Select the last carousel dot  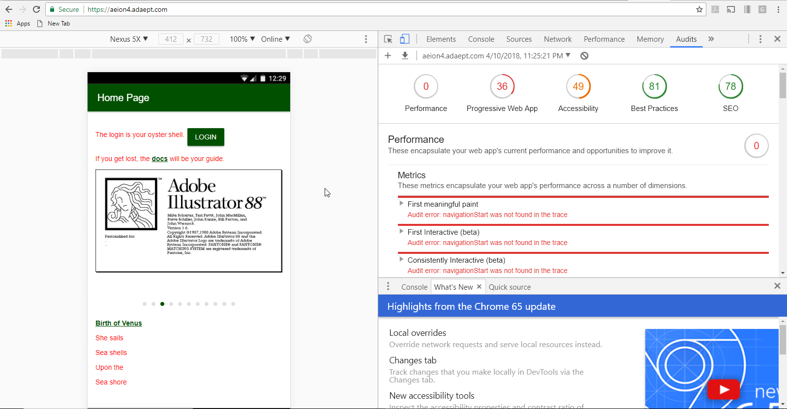233,304
